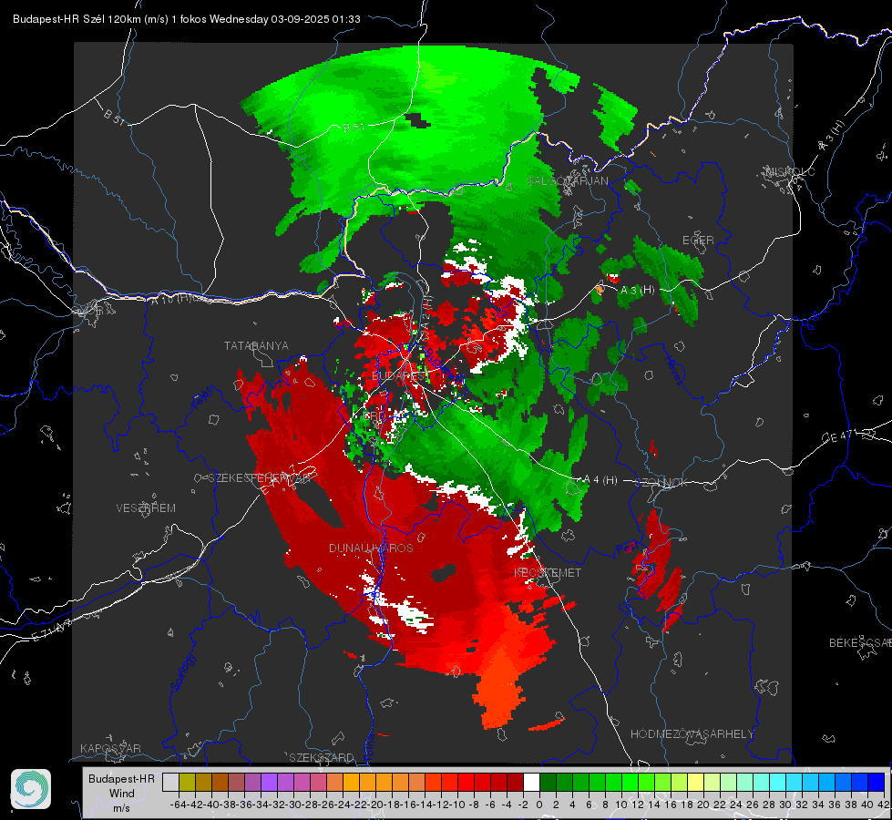Click the SZEKESFEHERVAR city label
This screenshot has width=892, height=820.
260,478
